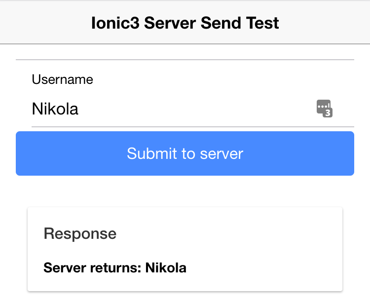The width and height of the screenshot is (370, 301).
Task: Select the Response card heading
Action: (80, 233)
